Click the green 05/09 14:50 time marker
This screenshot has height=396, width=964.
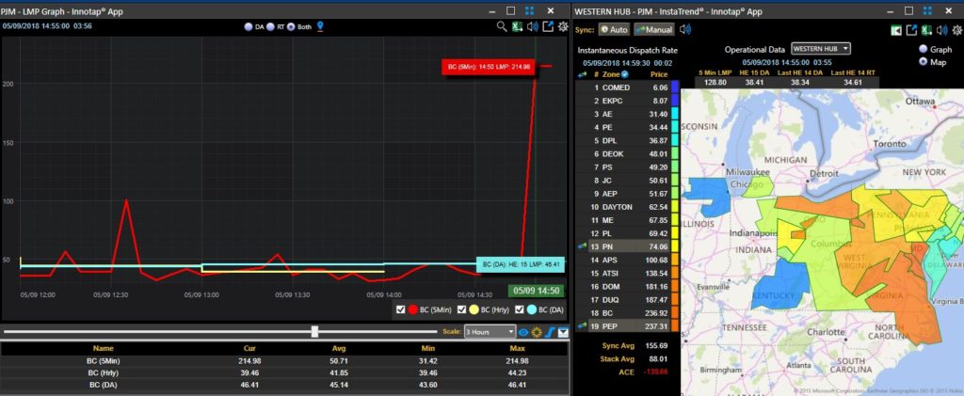(x=536, y=291)
